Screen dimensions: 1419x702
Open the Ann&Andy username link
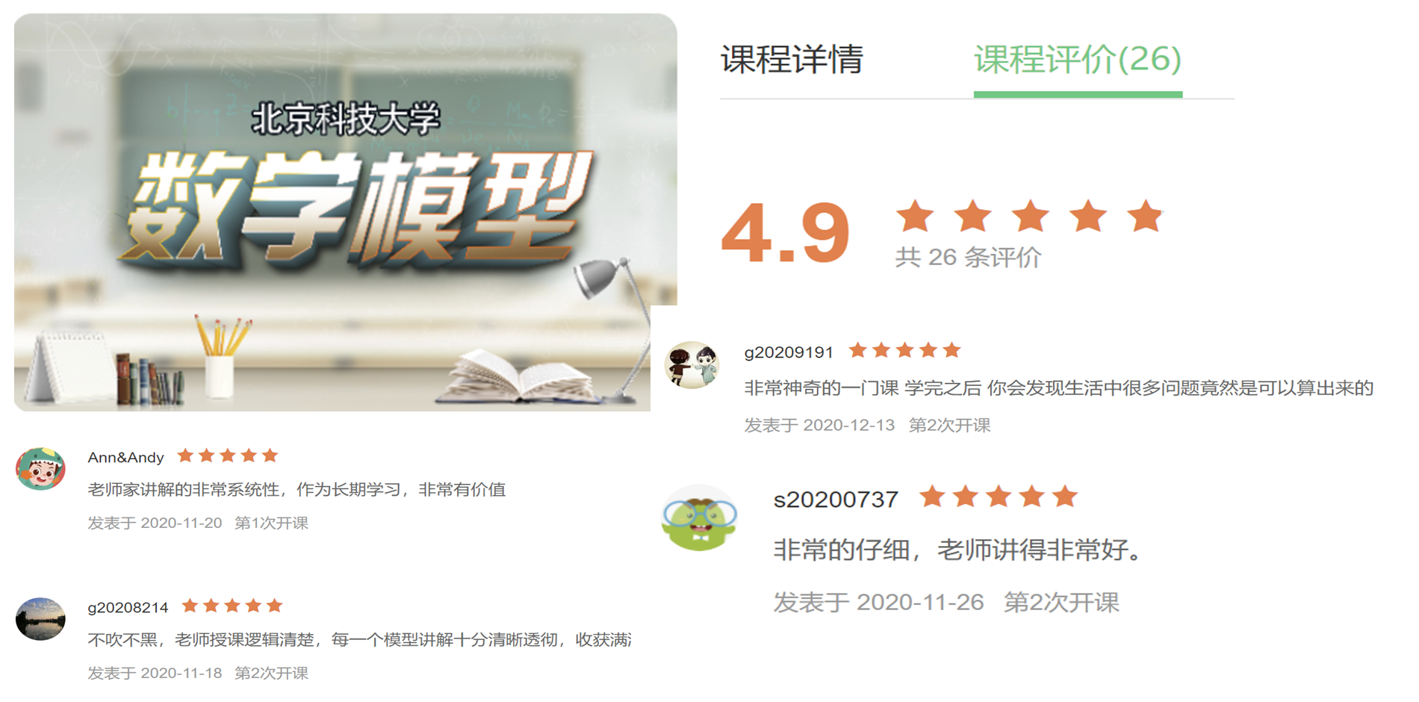click(125, 457)
